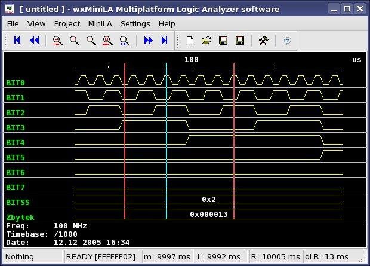The height and width of the screenshot is (266, 370).
Task: Create a new project with the blank page icon
Action: [x=190, y=41]
